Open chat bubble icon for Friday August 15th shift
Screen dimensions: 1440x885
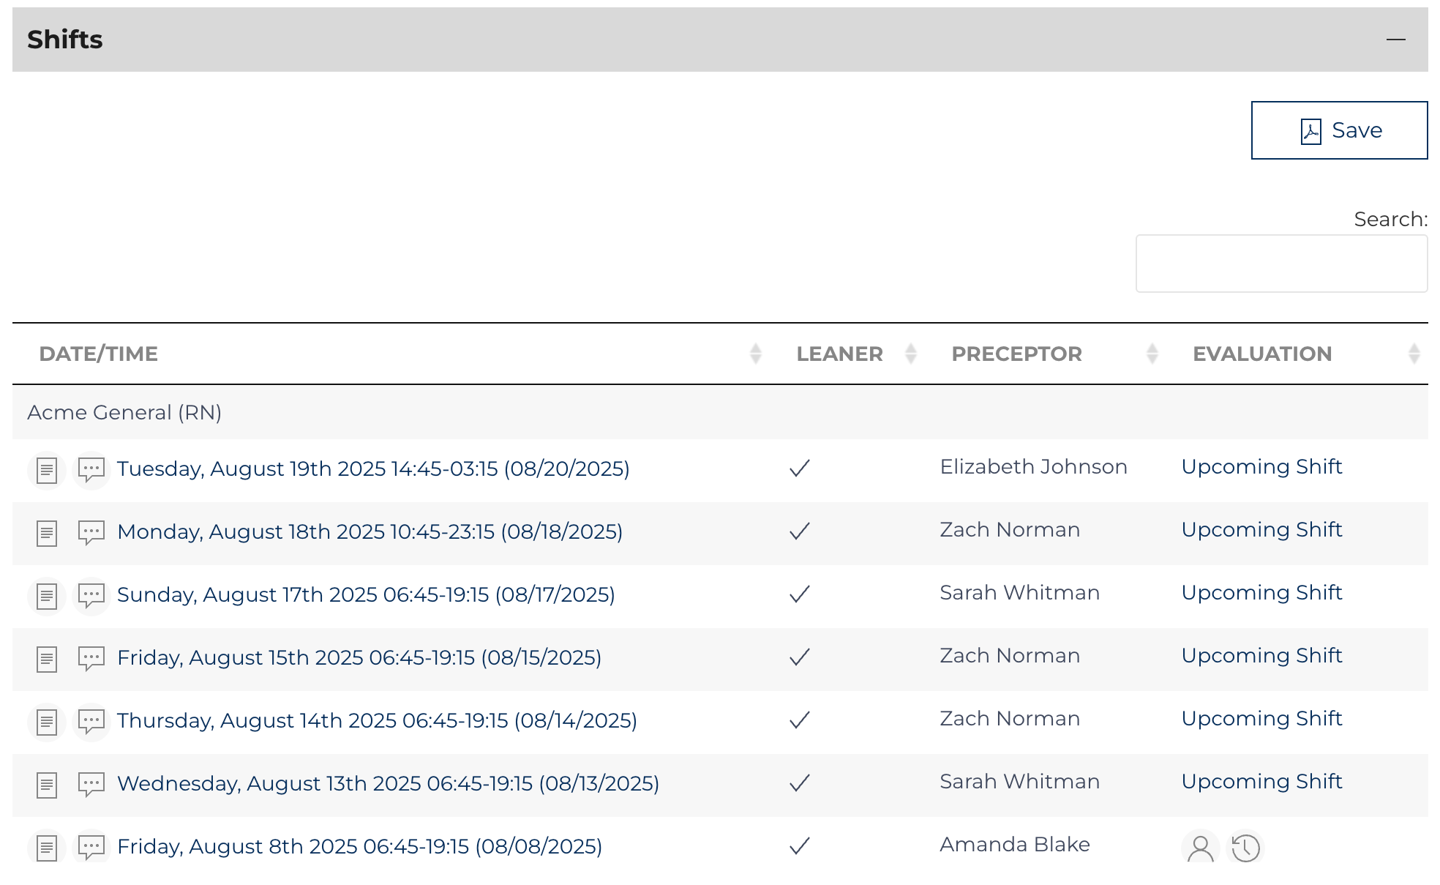pyautogui.click(x=91, y=658)
